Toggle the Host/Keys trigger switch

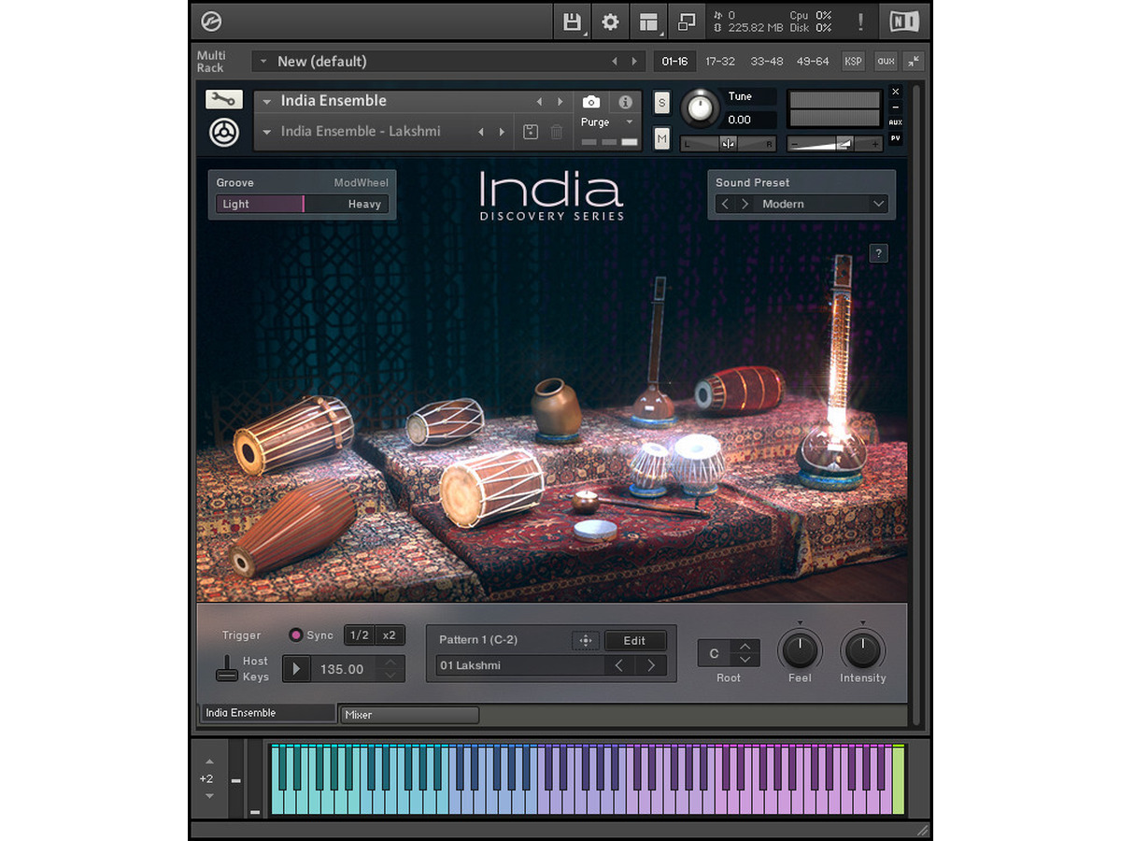pos(226,668)
